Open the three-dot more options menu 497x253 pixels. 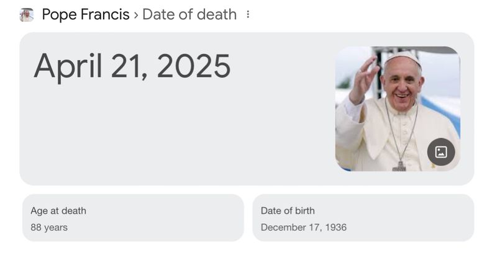click(248, 14)
